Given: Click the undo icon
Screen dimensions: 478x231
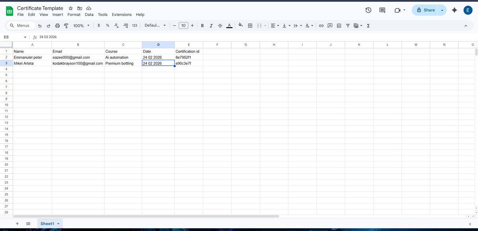Looking at the screenshot, I should tap(39, 25).
